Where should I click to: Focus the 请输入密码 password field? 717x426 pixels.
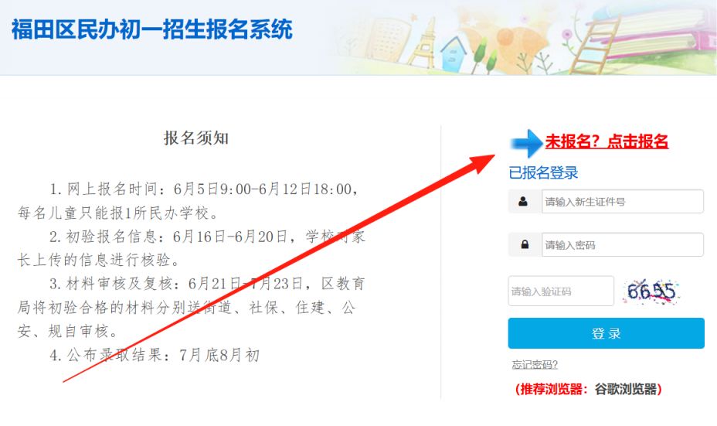[x=622, y=245]
